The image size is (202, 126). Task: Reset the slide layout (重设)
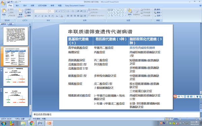[28, 12]
